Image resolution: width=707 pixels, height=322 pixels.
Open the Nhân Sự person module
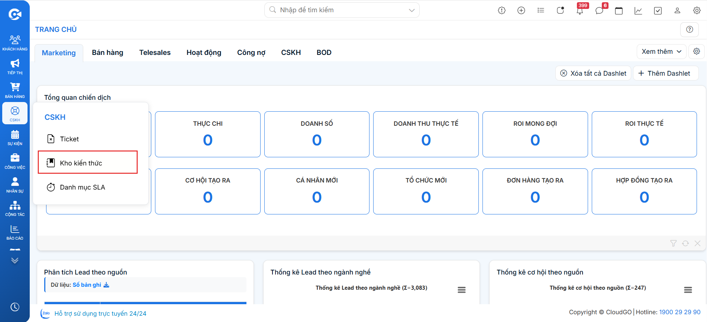[x=15, y=185]
